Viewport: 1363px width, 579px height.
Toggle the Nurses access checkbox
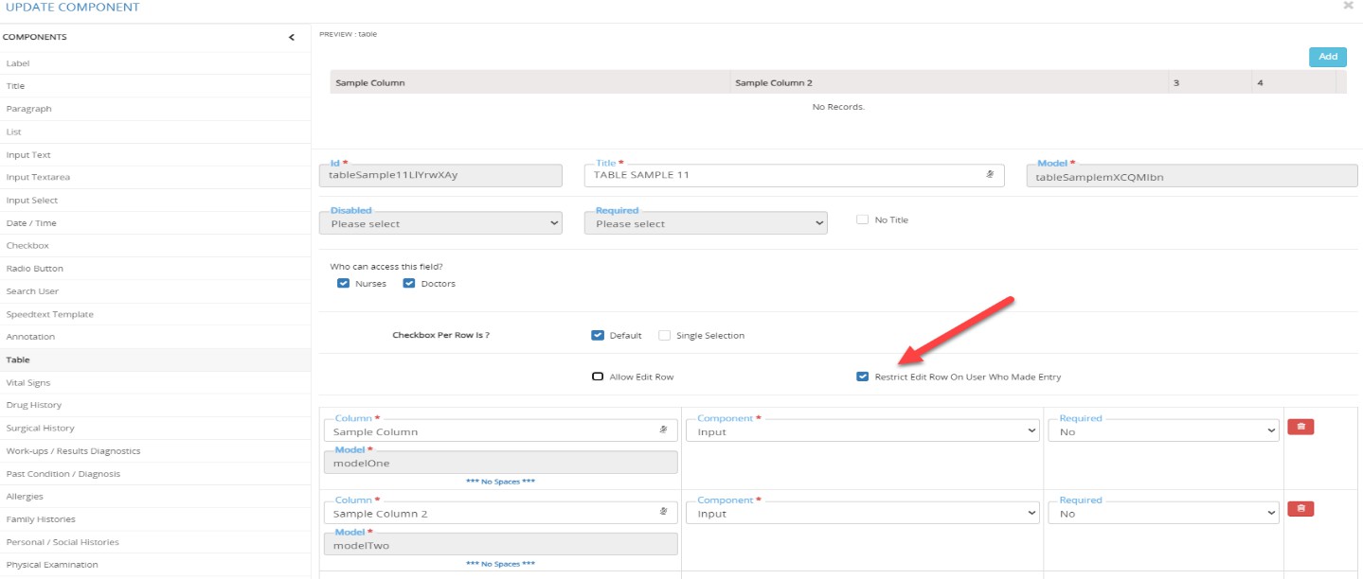[344, 284]
